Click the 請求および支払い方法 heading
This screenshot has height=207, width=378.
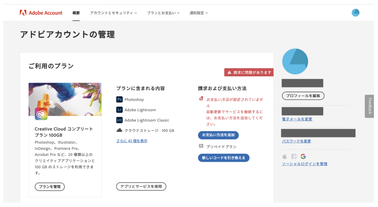222,88
